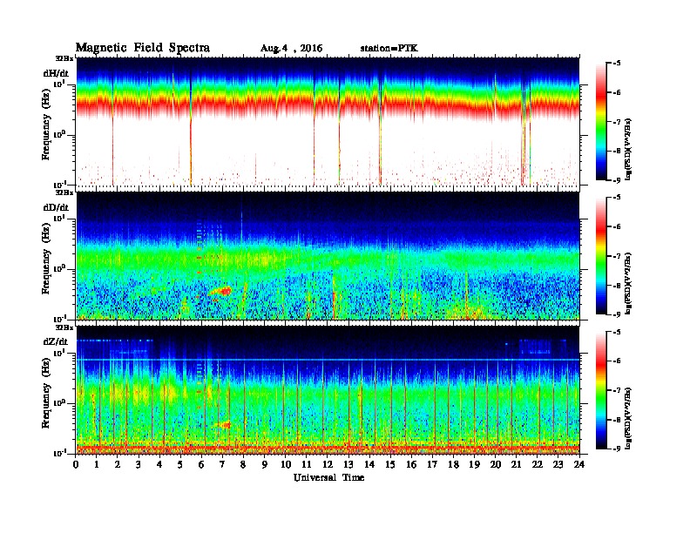
Task: Click hour tick label "5" on time axis
Action: 181,464
